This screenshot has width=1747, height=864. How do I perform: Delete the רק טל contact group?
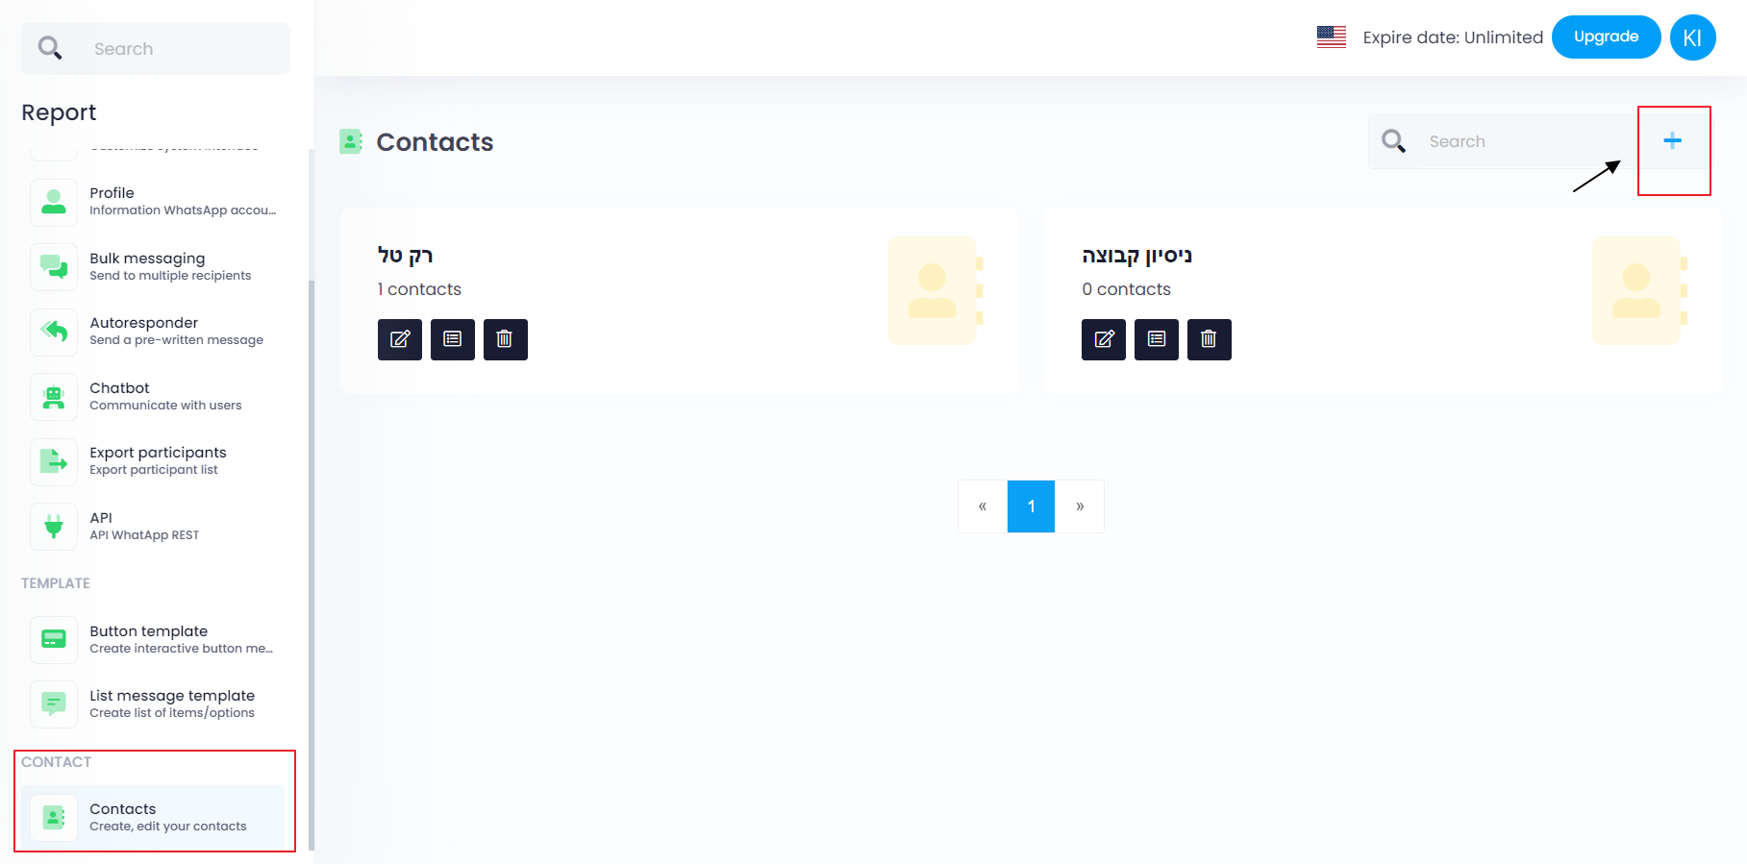coord(505,339)
